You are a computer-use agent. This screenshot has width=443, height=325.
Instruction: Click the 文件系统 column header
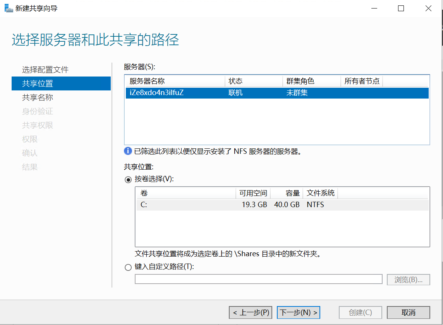(x=320, y=193)
